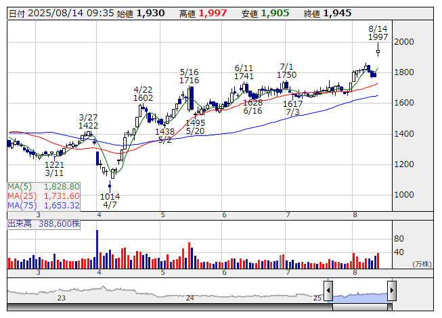
Task: Click the 1221 3/11 low label
Action: pyautogui.click(x=54, y=168)
